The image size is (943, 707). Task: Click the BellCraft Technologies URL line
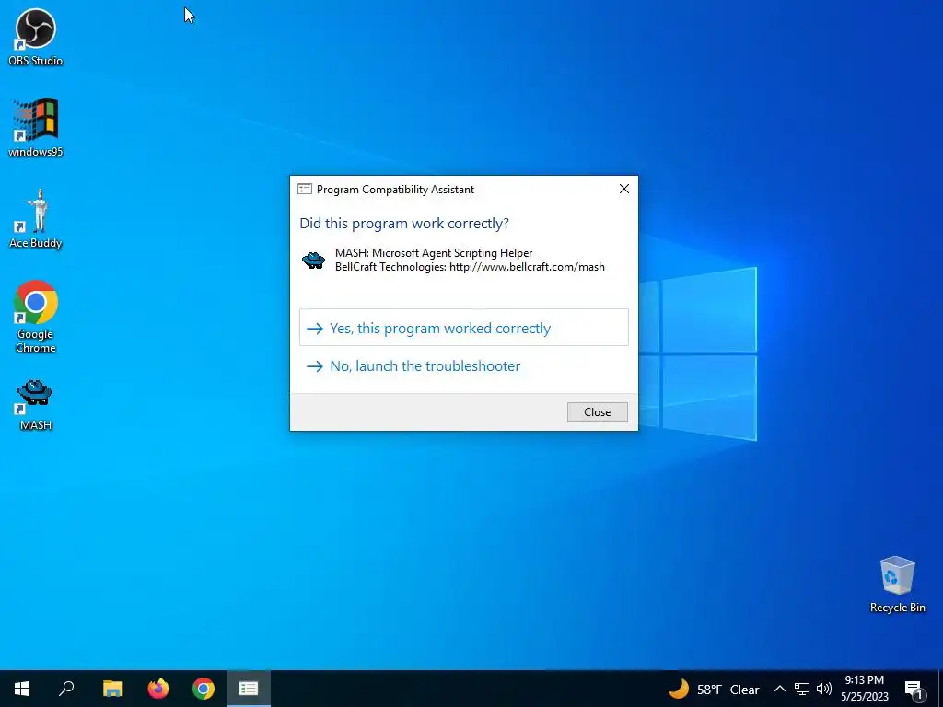tap(470, 267)
